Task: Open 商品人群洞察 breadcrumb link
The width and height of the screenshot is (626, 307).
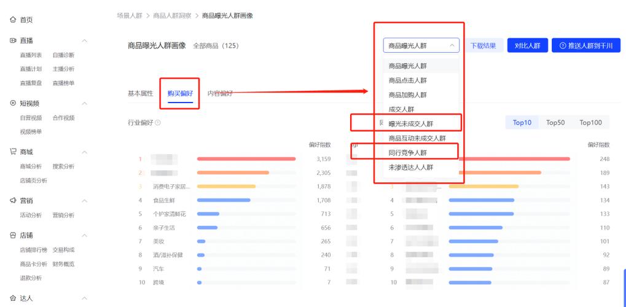Action: 171,15
